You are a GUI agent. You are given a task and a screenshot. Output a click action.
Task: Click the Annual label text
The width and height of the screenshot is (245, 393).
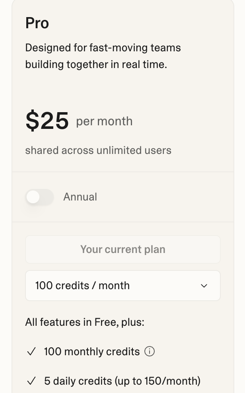coord(80,197)
